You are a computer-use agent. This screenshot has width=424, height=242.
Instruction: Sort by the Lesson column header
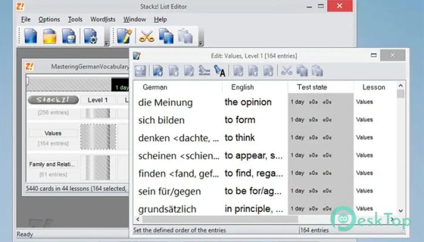click(x=375, y=87)
